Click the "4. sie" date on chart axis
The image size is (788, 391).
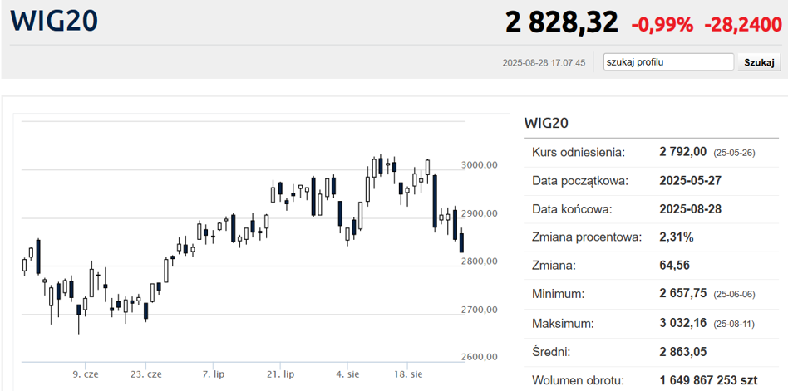click(x=347, y=374)
